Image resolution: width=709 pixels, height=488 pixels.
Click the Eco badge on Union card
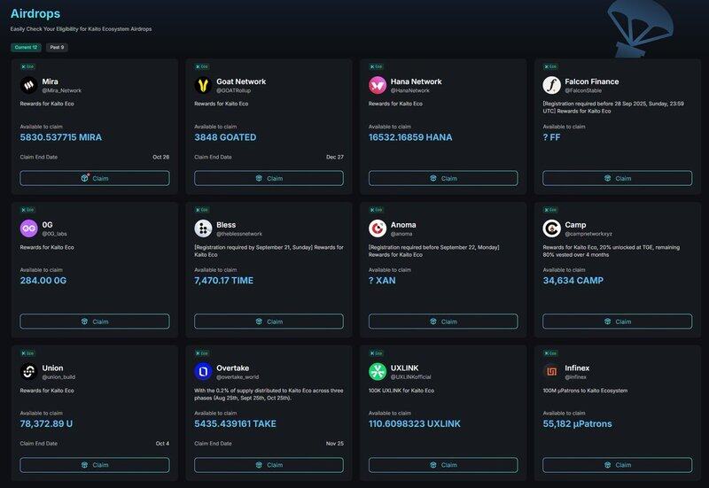pyautogui.click(x=27, y=352)
